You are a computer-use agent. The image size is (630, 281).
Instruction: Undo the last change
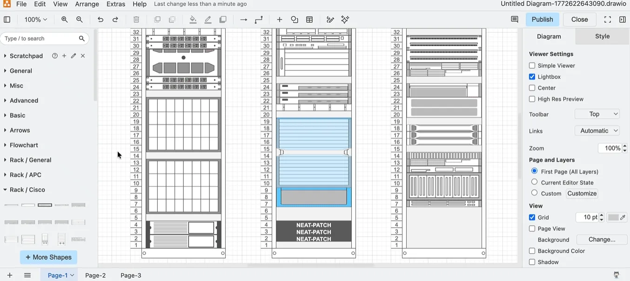pos(101,20)
